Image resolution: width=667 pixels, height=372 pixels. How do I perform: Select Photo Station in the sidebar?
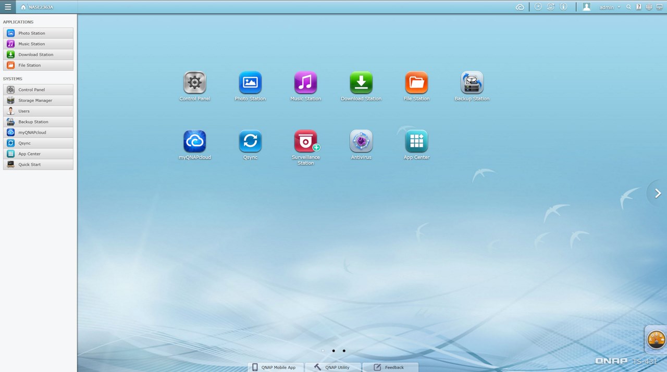click(38, 33)
